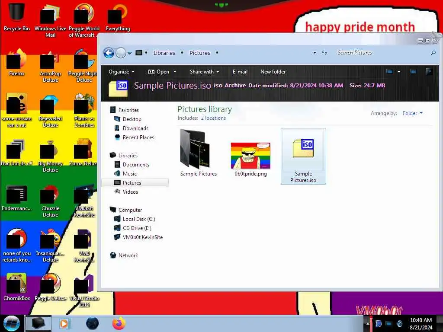Click Libraries in the address bar
443x332 pixels.
tap(164, 53)
